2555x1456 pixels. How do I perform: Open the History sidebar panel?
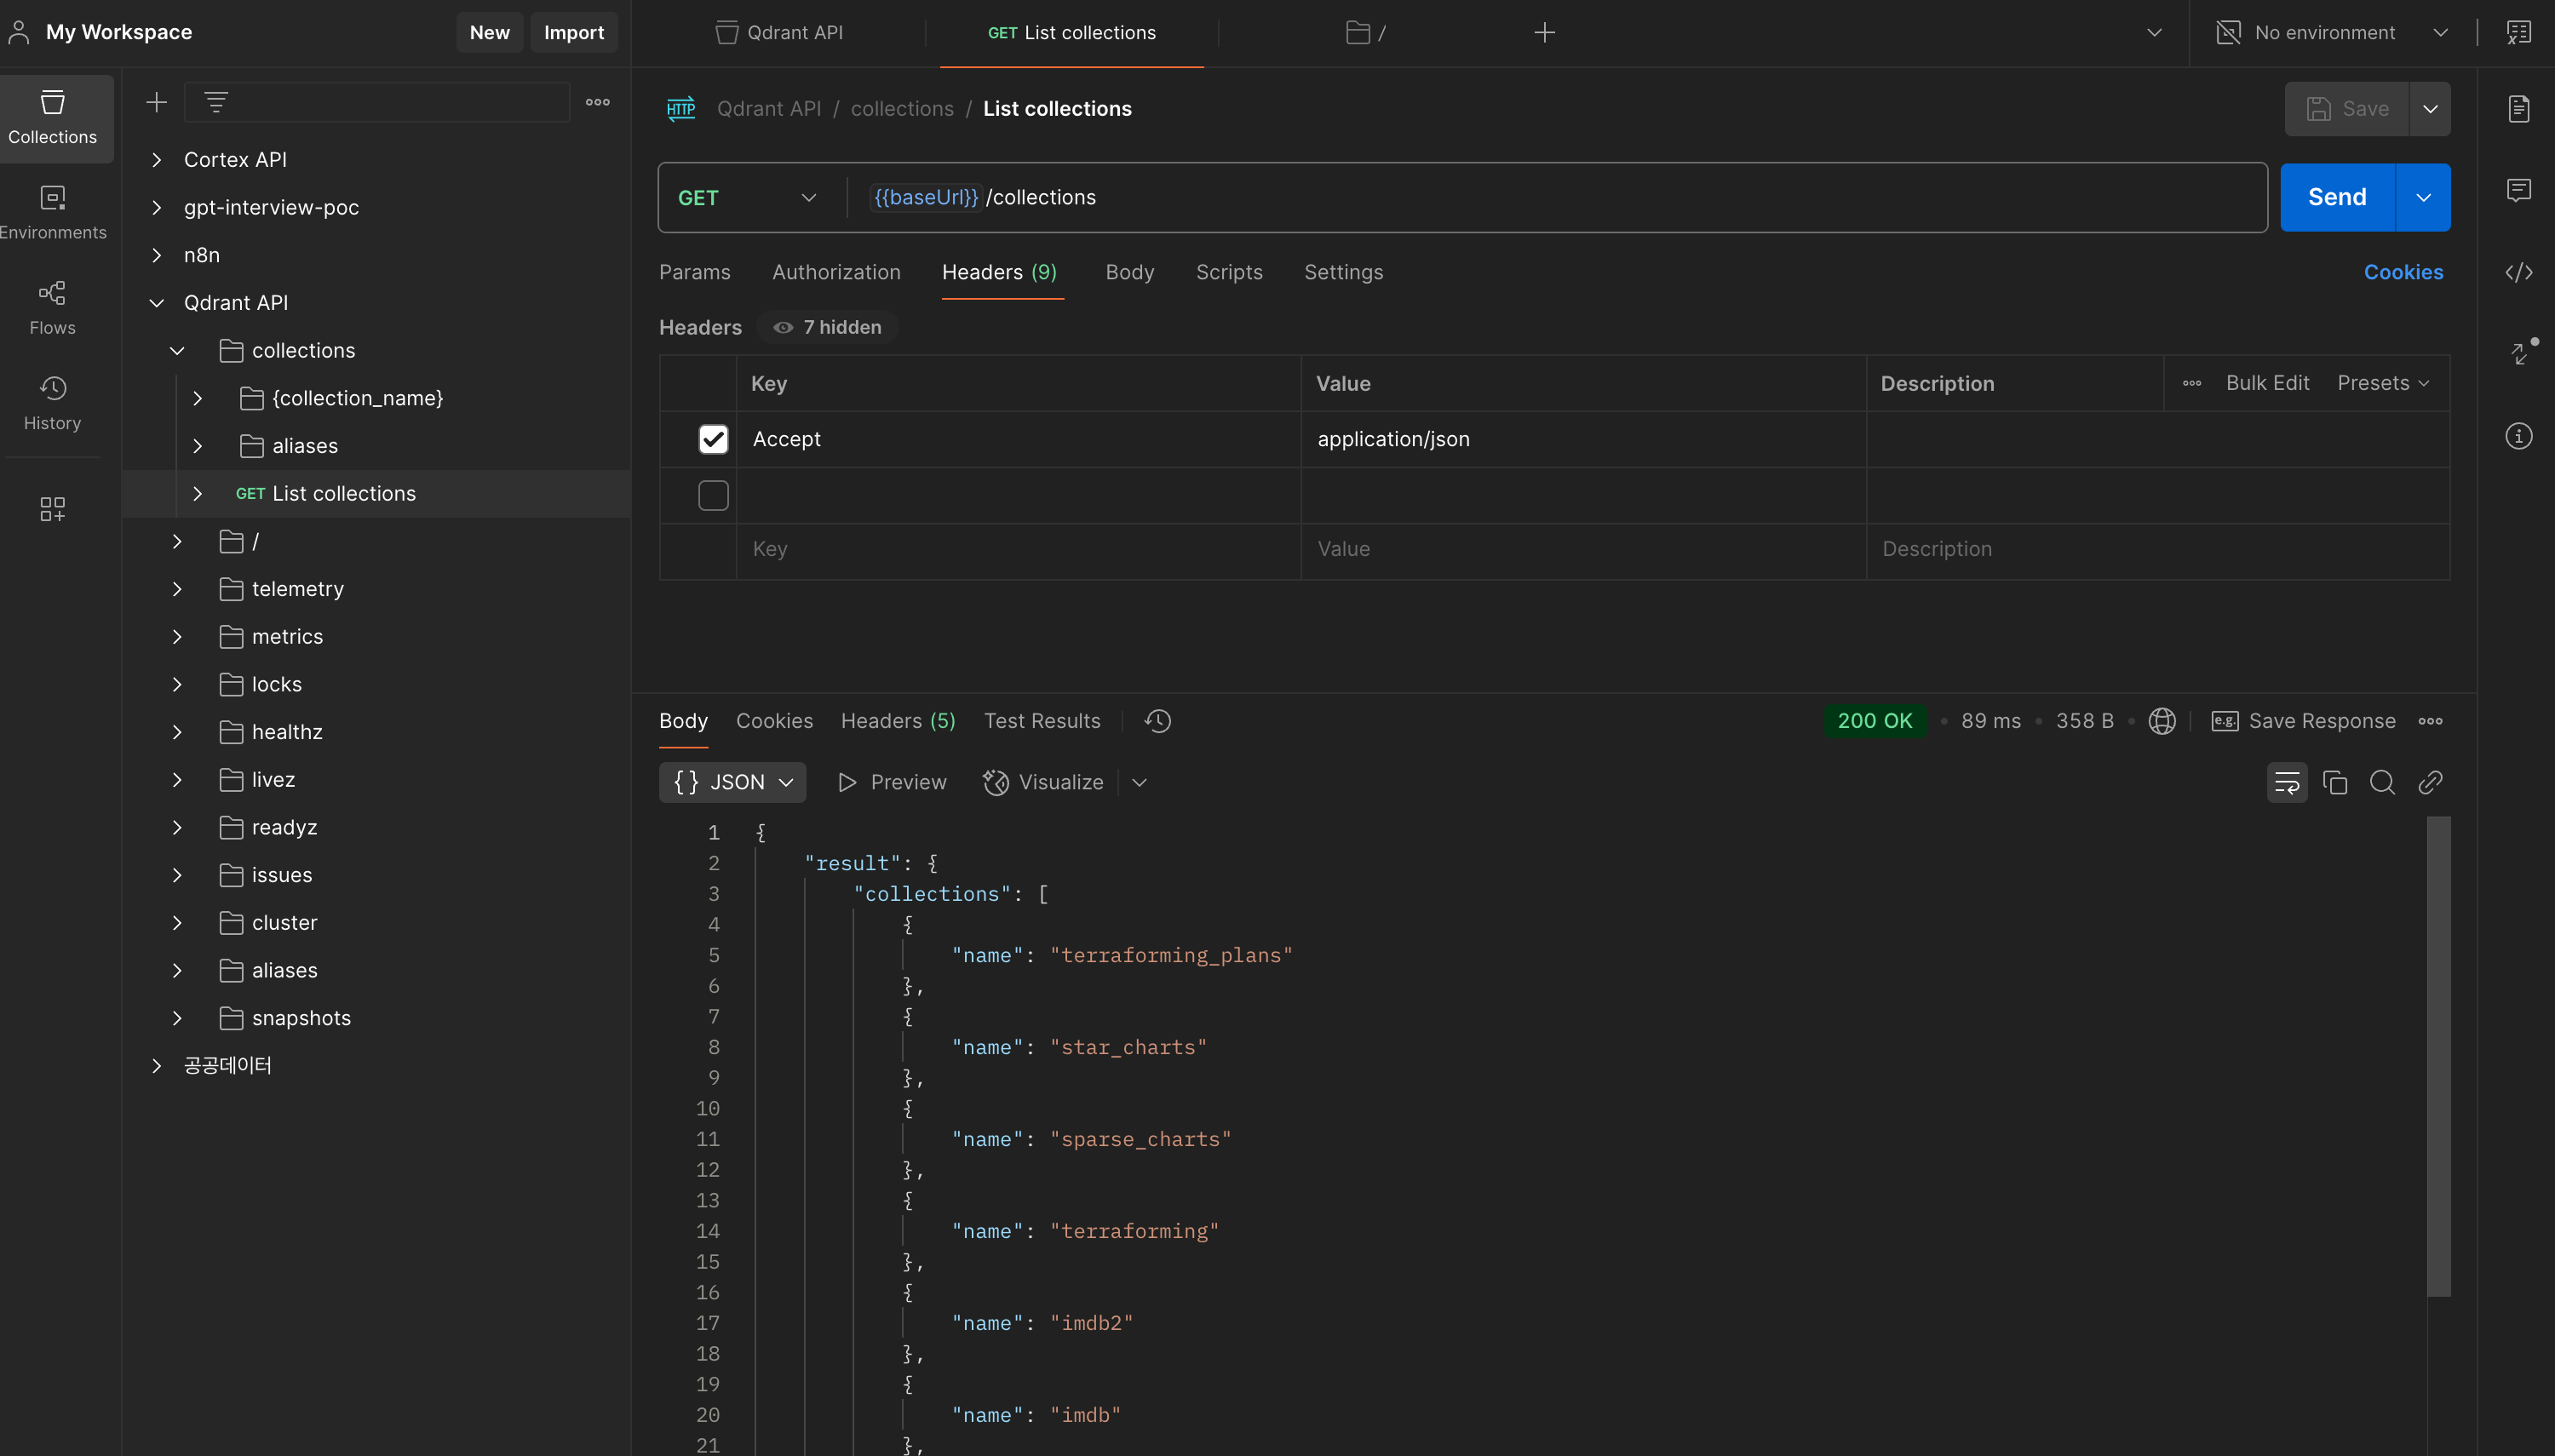53,403
